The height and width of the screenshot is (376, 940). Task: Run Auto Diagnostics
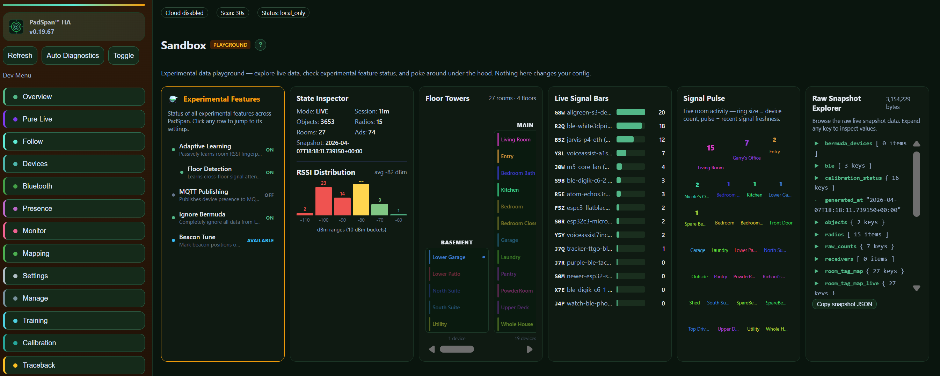(73, 56)
